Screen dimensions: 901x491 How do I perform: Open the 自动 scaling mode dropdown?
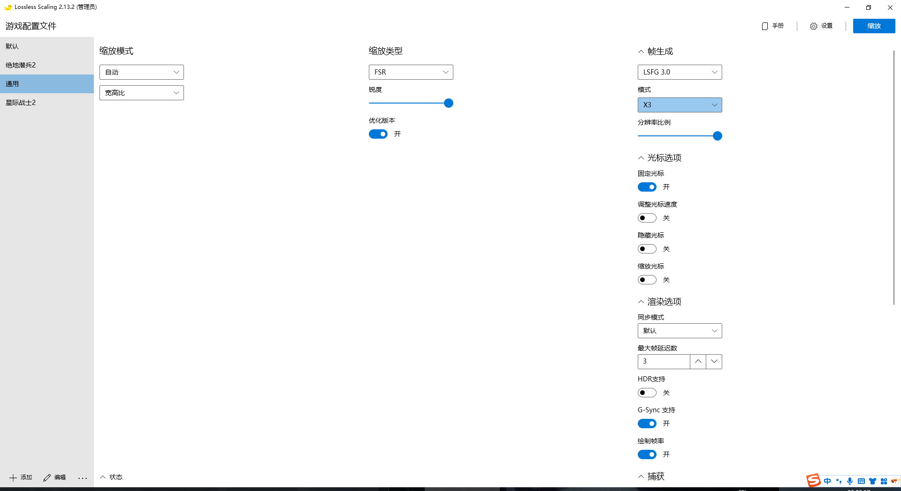141,72
